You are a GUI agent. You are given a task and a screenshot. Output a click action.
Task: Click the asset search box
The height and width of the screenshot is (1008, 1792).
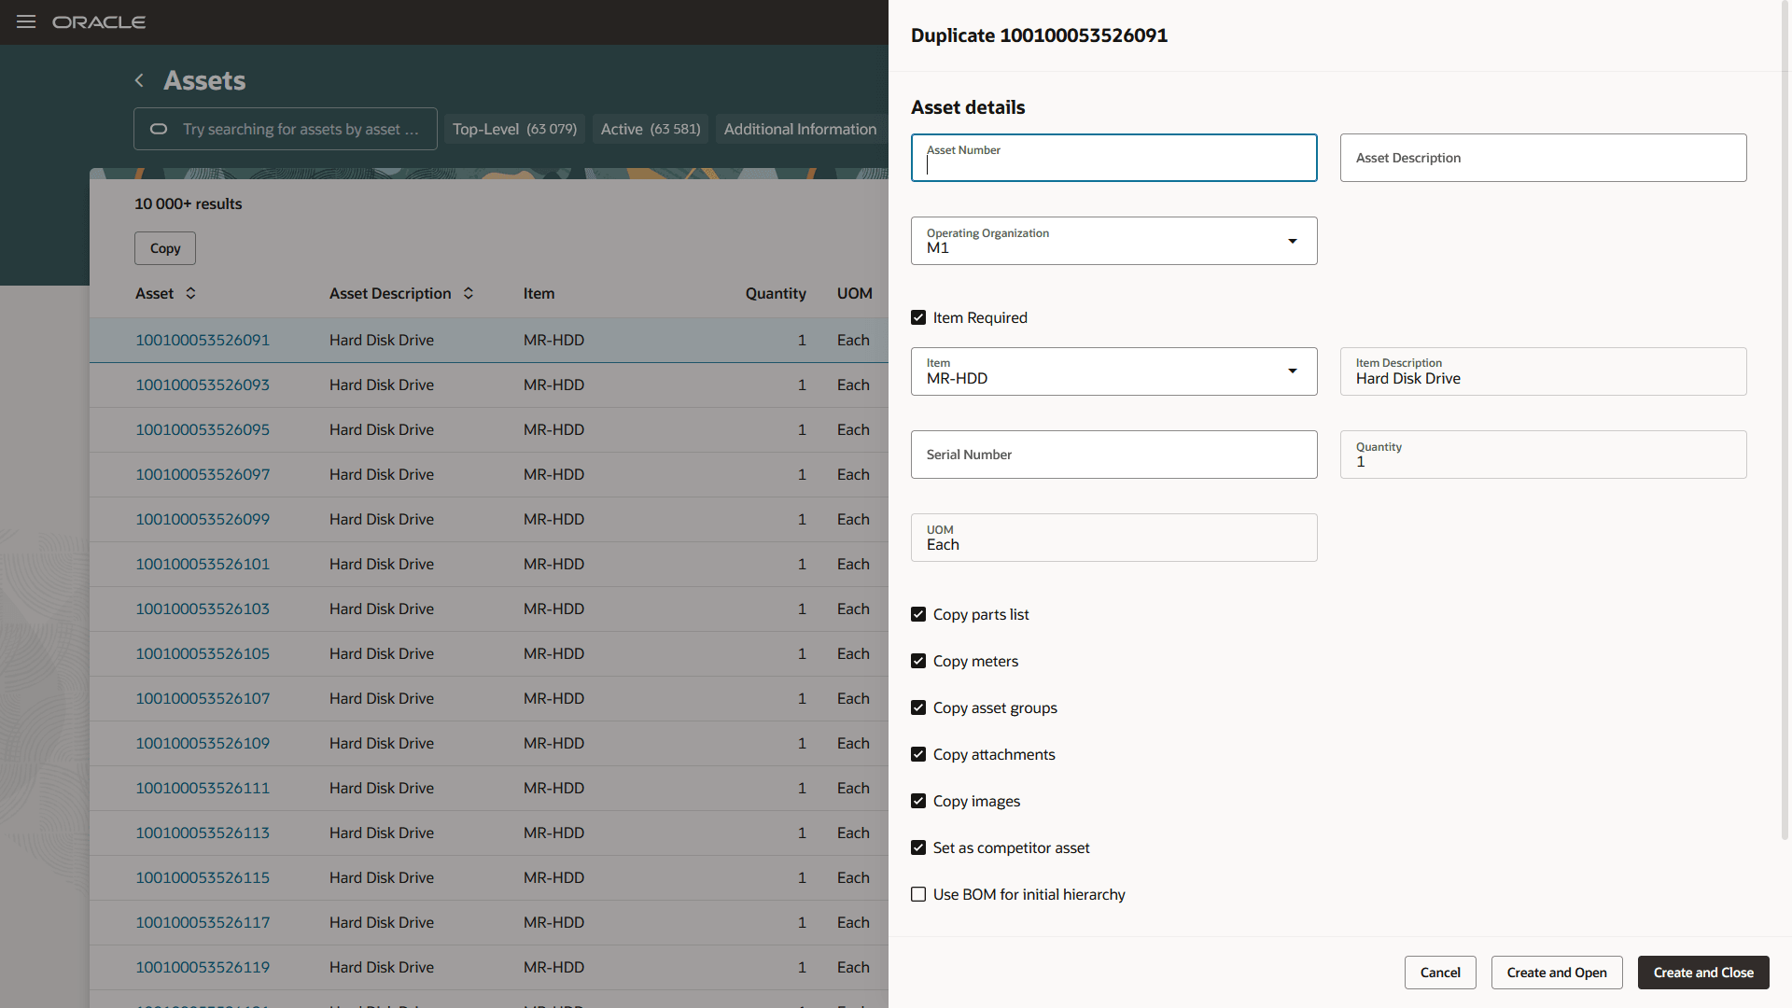(285, 129)
